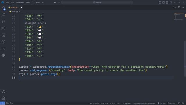
Task: Click the VS Code logo icon
Action: coord(2,2)
